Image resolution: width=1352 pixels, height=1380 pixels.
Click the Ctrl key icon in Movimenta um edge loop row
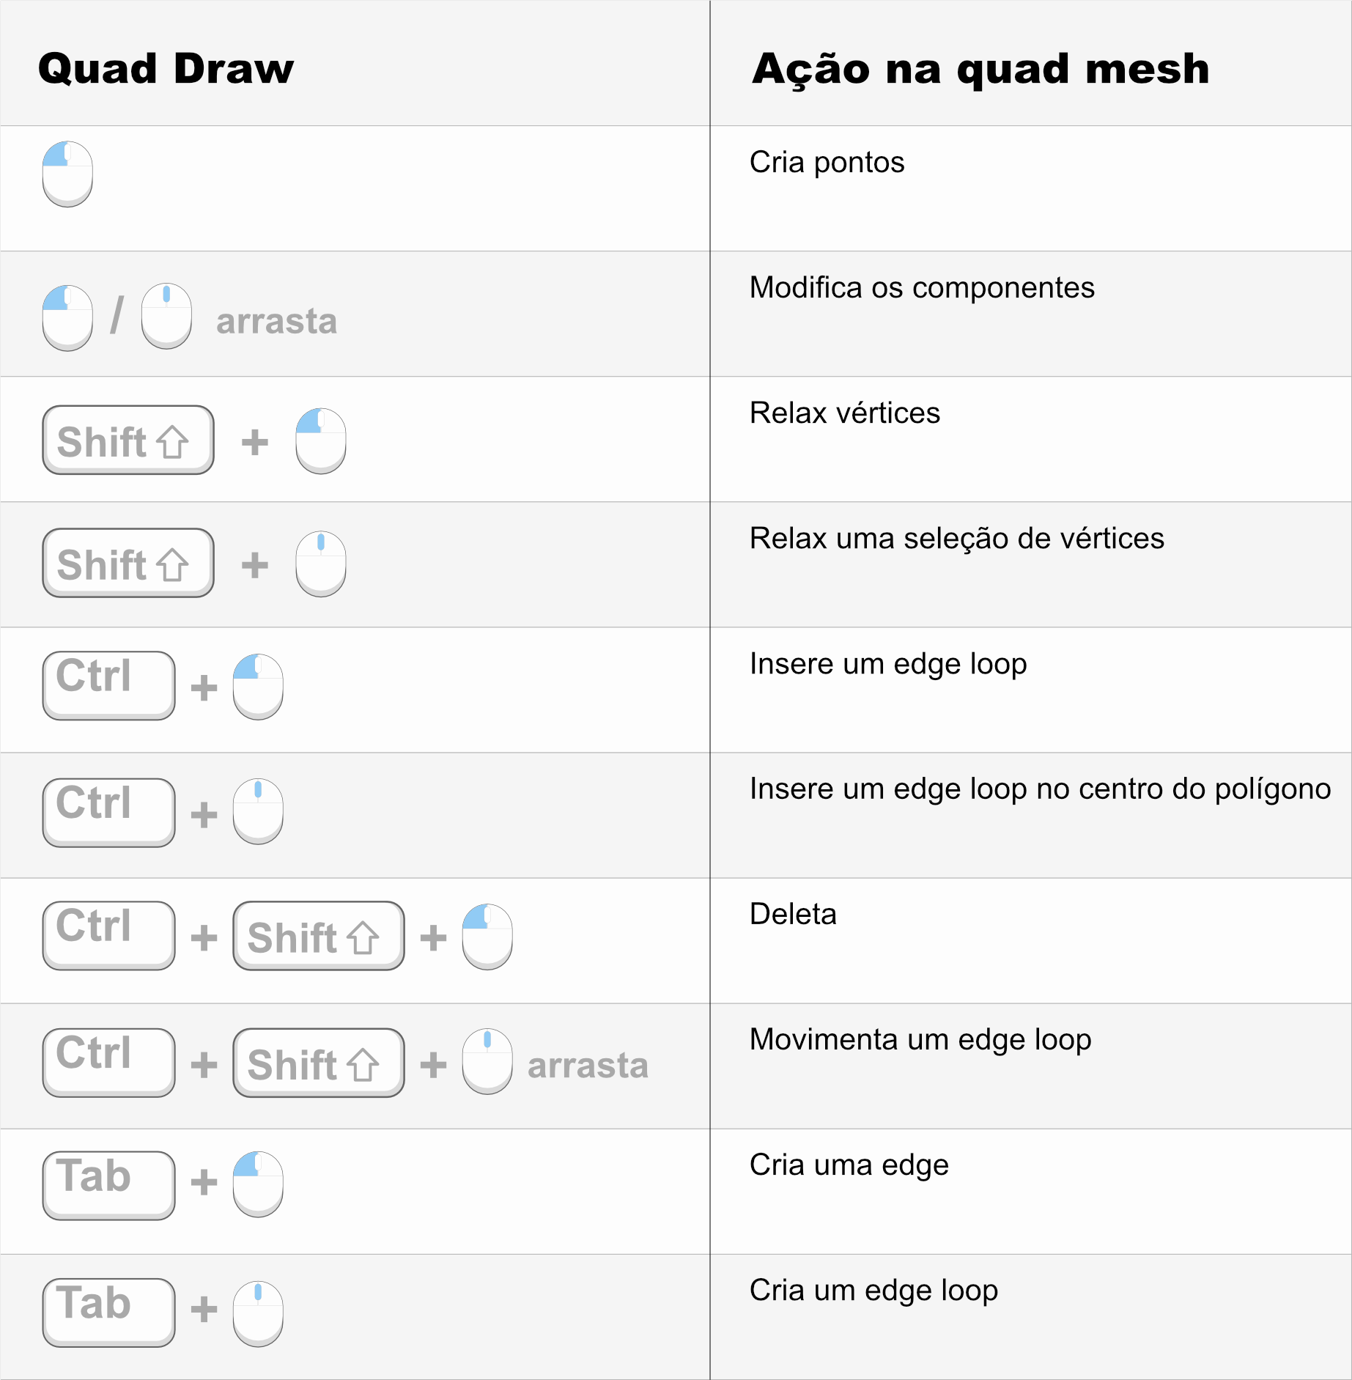tap(108, 1063)
